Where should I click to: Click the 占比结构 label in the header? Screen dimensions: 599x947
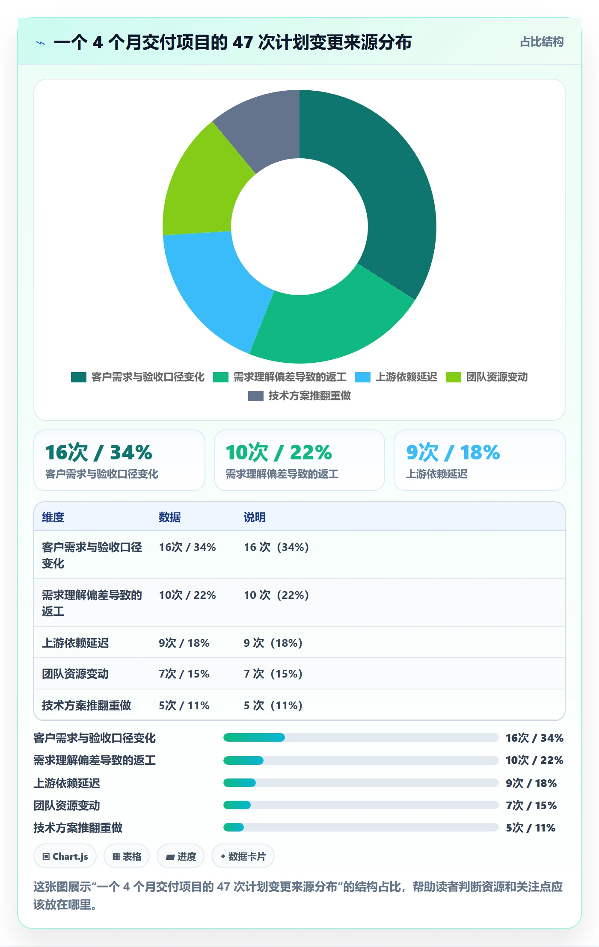click(542, 42)
